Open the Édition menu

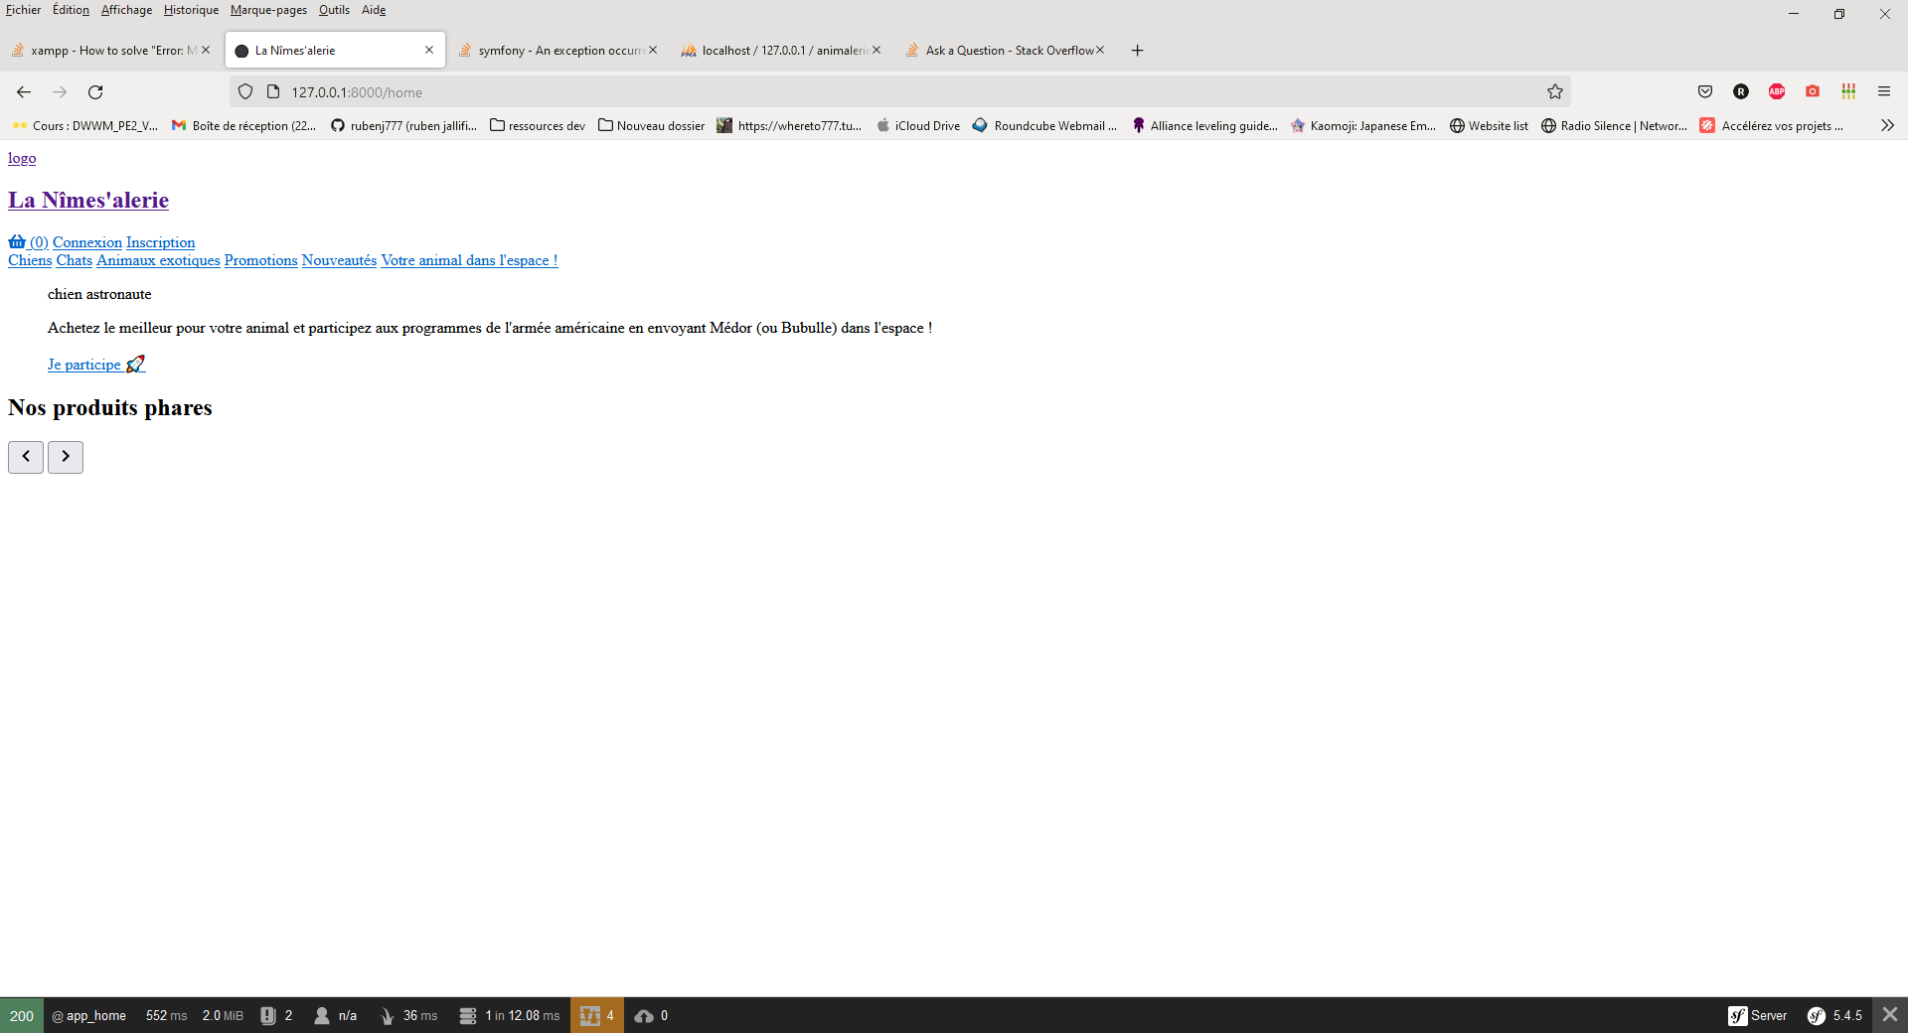tap(71, 10)
